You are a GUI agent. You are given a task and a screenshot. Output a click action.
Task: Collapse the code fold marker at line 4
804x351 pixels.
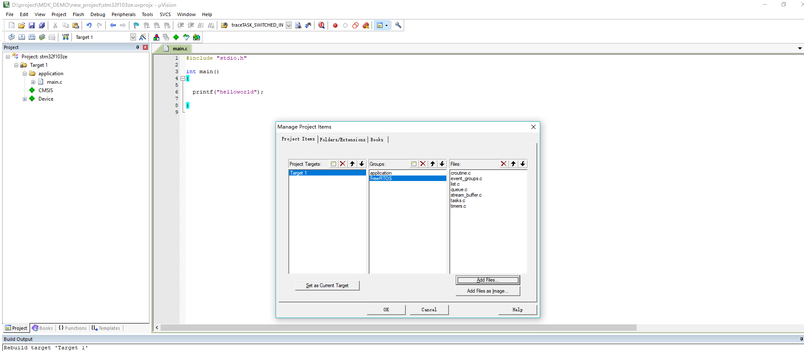(183, 78)
